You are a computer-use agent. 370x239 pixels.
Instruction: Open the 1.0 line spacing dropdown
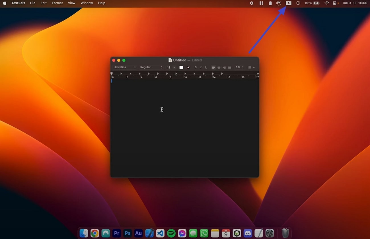click(x=239, y=67)
